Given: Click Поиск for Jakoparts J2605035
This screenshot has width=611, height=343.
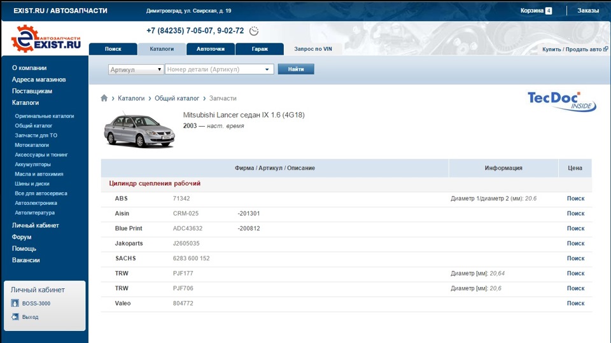Looking at the screenshot, I should (575, 244).
